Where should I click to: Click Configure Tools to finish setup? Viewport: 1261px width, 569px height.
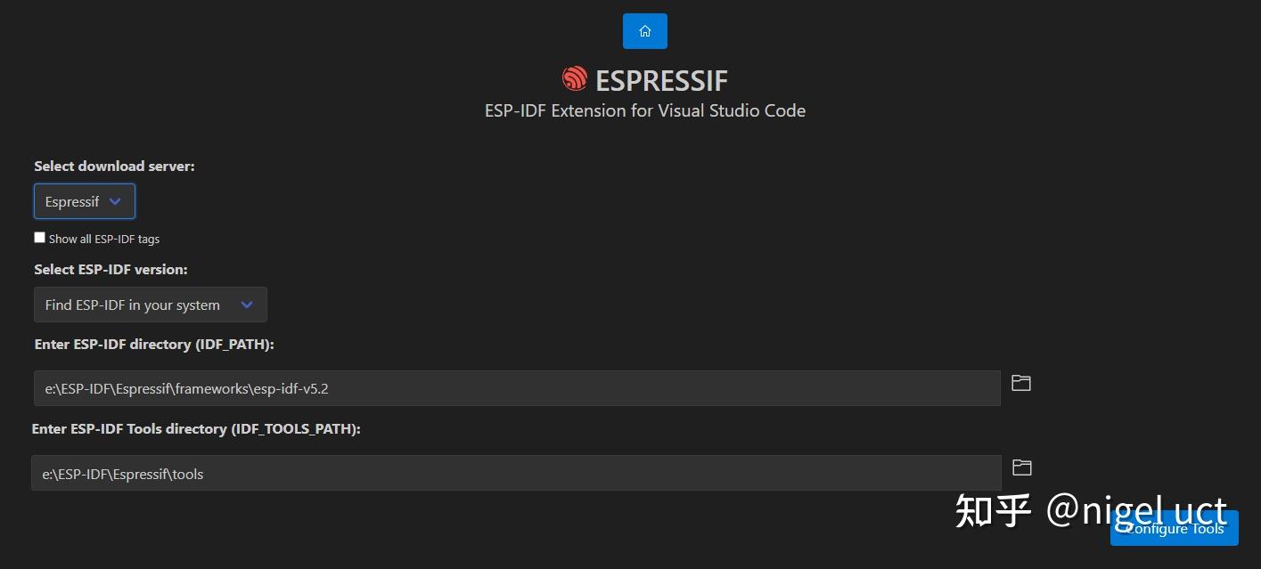[1175, 527]
